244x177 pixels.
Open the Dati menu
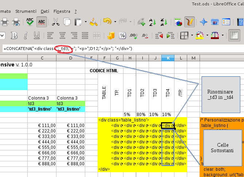click(45, 11)
